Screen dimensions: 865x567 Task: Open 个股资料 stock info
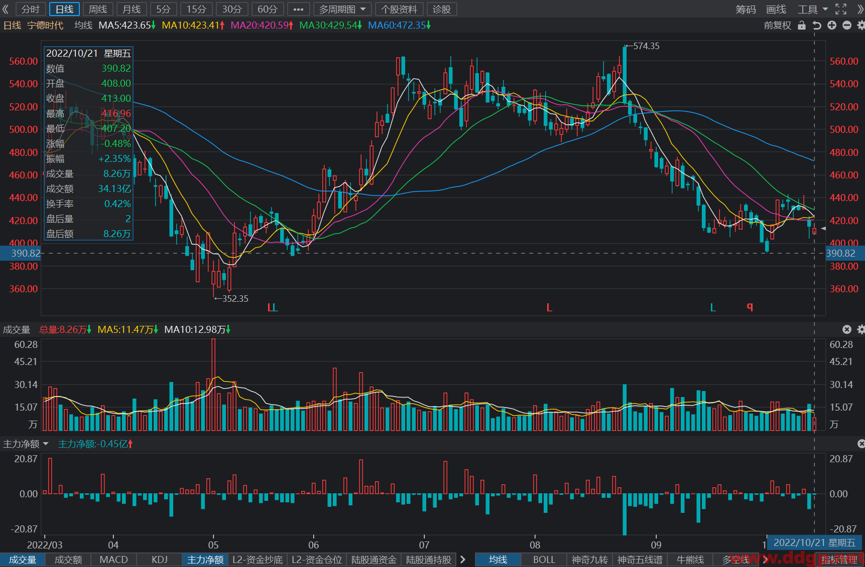pyautogui.click(x=399, y=9)
